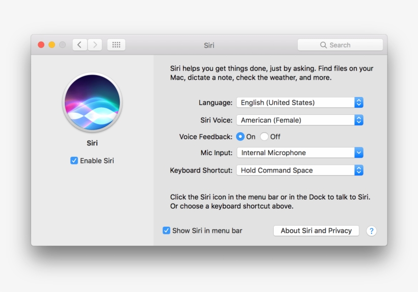Show all preferences grid button

pos(116,45)
